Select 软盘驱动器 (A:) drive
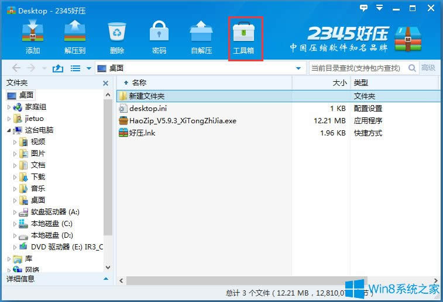The width and height of the screenshot is (443, 302). (x=55, y=212)
